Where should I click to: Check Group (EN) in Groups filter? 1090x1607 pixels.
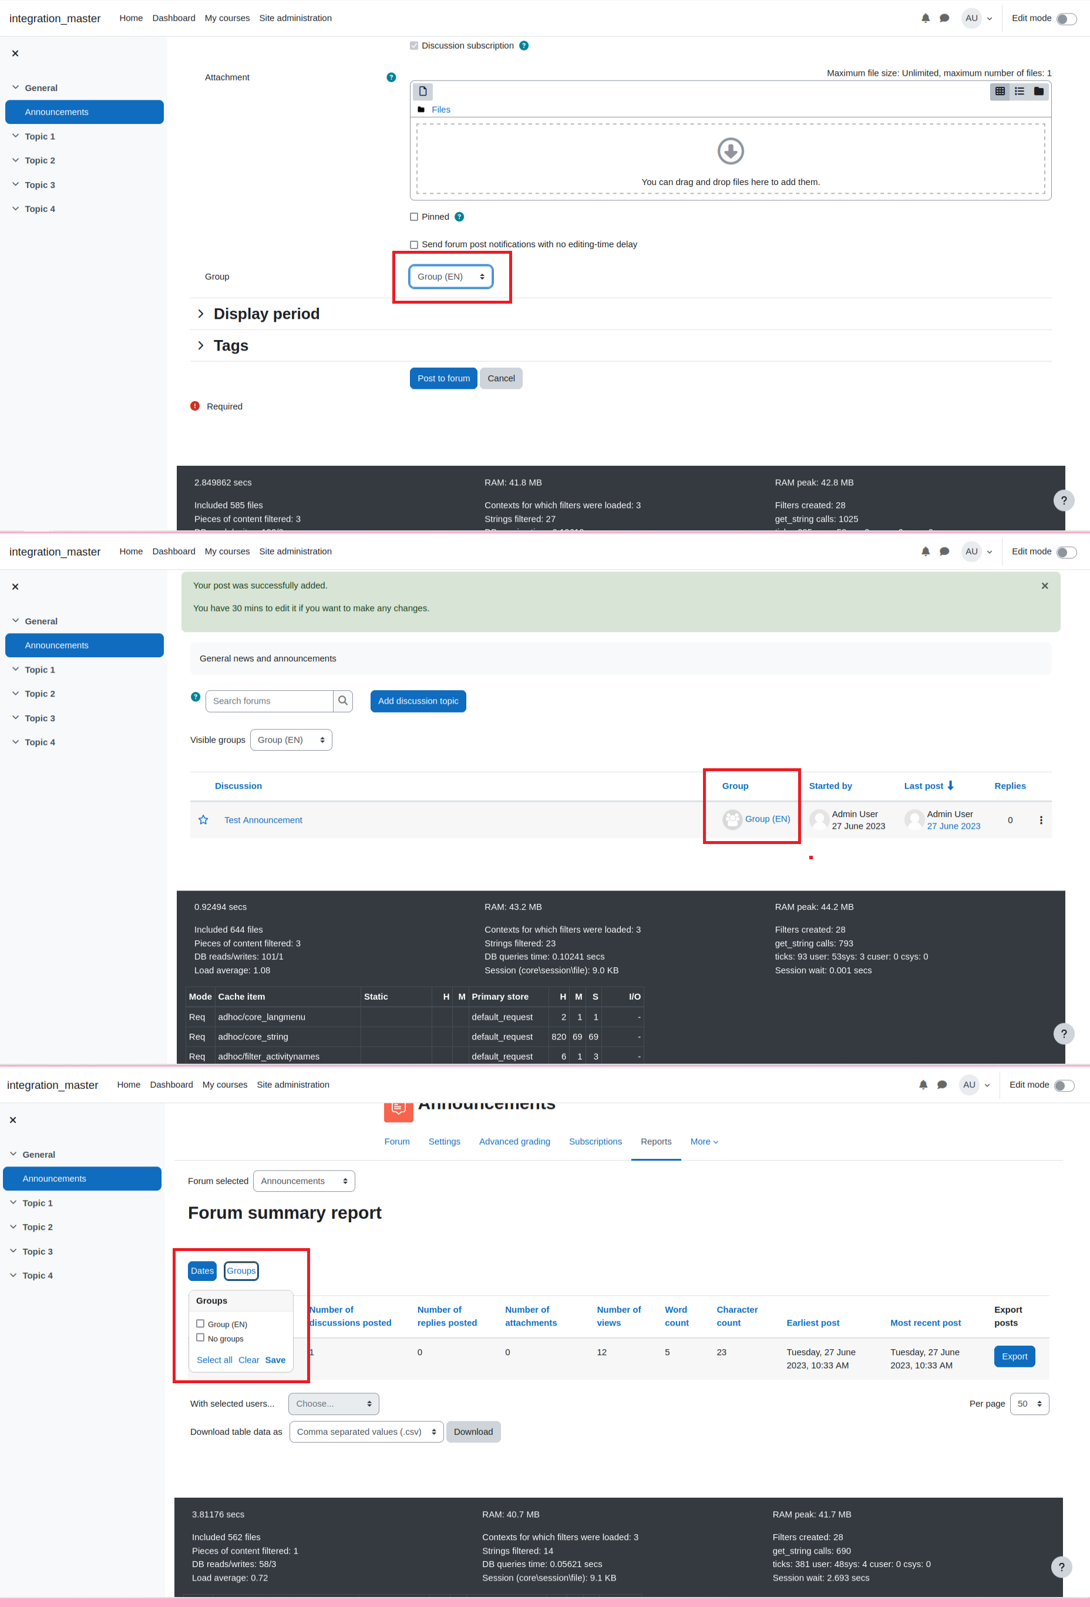point(200,1323)
